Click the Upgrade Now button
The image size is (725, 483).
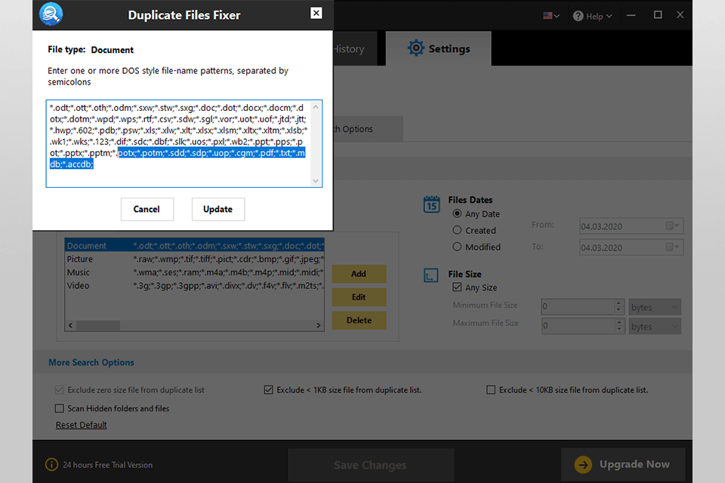623,465
